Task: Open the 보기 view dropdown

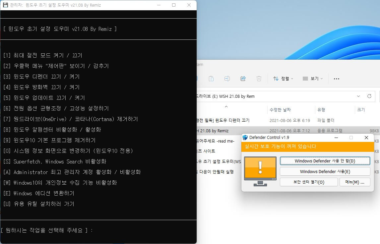Action: click(x=313, y=79)
